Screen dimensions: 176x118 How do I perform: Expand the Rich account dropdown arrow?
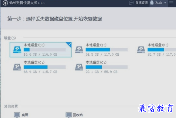[165, 3]
